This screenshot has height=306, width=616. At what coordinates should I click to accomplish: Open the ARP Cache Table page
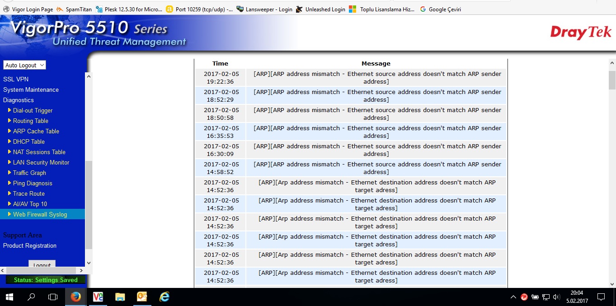tap(36, 131)
